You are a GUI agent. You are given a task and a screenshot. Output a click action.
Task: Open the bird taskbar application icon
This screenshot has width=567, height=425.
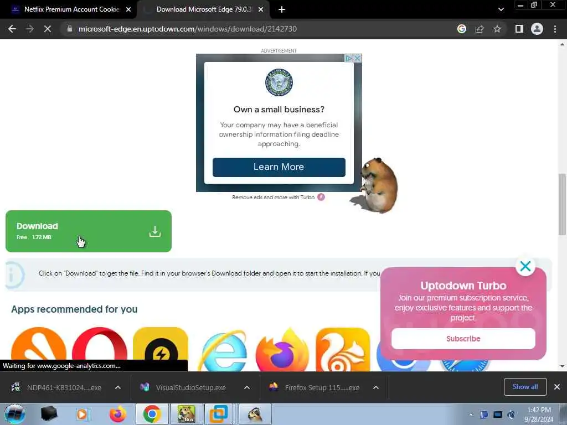click(255, 414)
